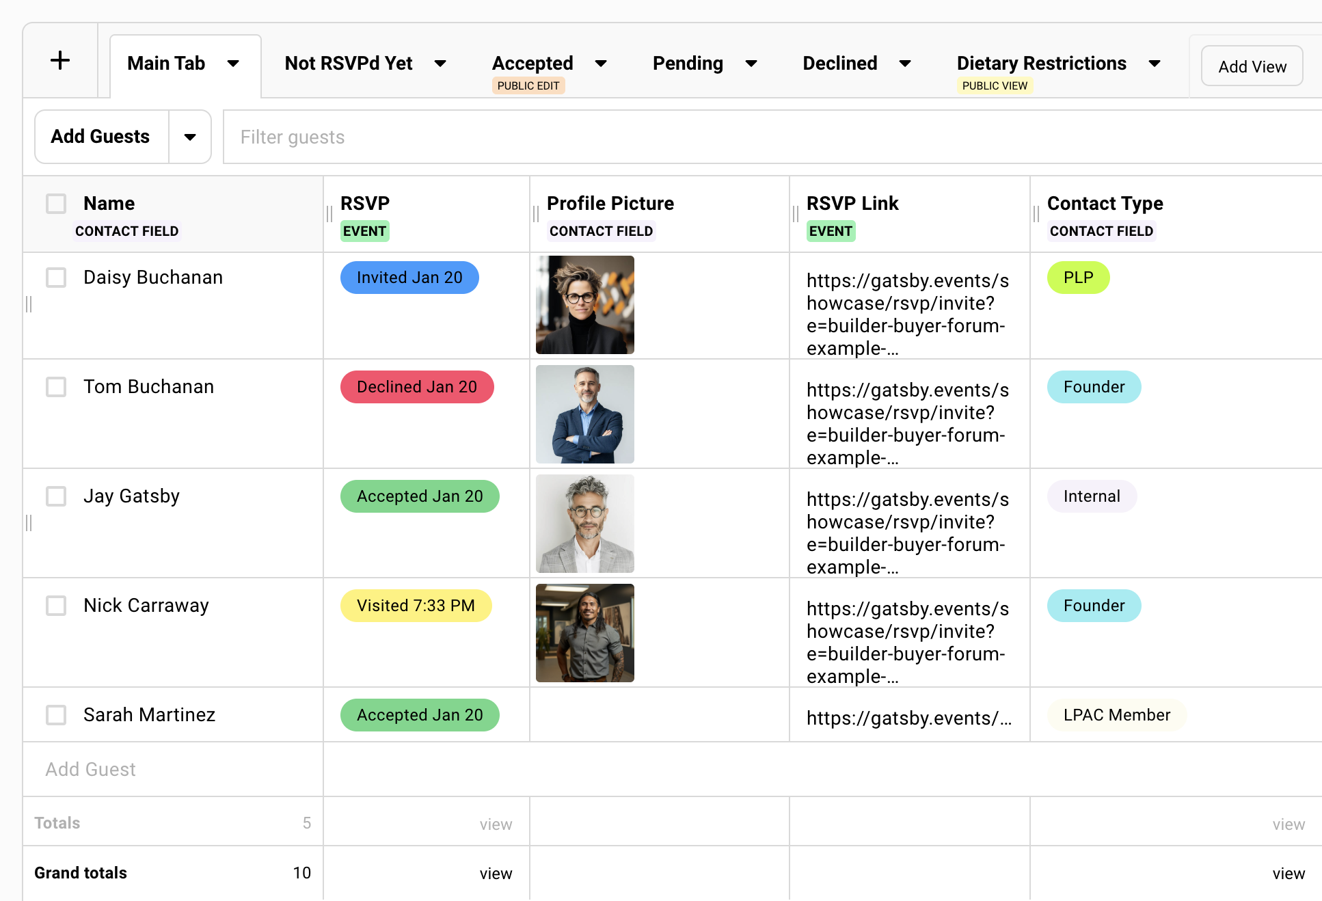Open the Dietary Restrictions dropdown arrow
Screen dimensions: 1322x901
[1155, 64]
